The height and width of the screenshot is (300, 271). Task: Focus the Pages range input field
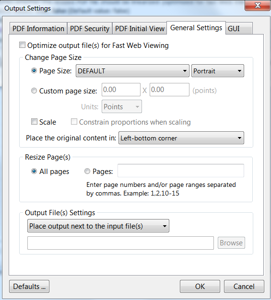[181, 171]
